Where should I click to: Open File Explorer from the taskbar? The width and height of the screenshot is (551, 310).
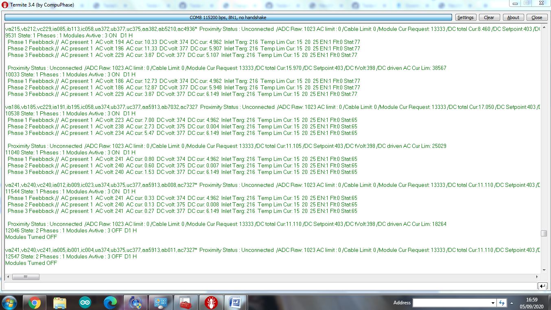point(60,303)
